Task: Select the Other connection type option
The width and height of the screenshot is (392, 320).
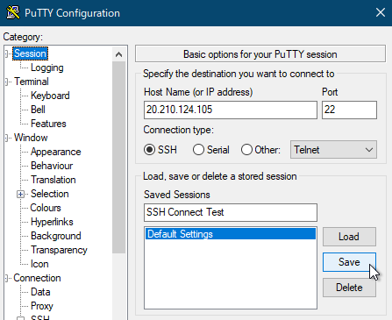Action: (246, 150)
